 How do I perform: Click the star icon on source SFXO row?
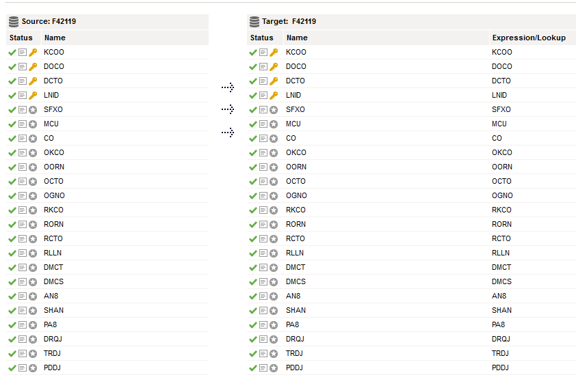[x=33, y=110]
